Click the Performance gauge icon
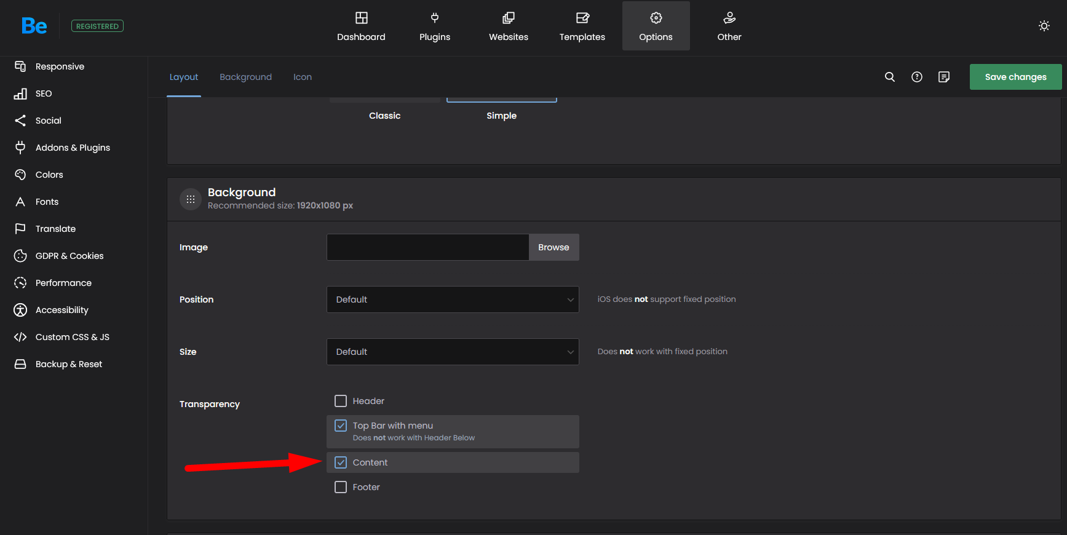1067x535 pixels. (20, 283)
